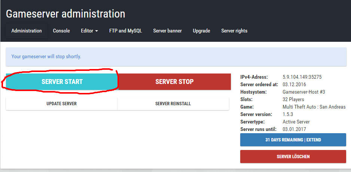This screenshot has height=172, width=351.
Task: Click the server version value 1.5.3
Action: click(x=289, y=115)
